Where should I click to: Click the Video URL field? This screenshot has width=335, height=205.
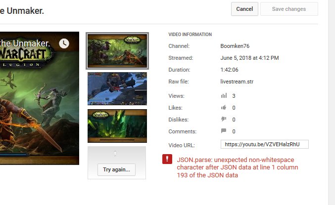(265, 144)
